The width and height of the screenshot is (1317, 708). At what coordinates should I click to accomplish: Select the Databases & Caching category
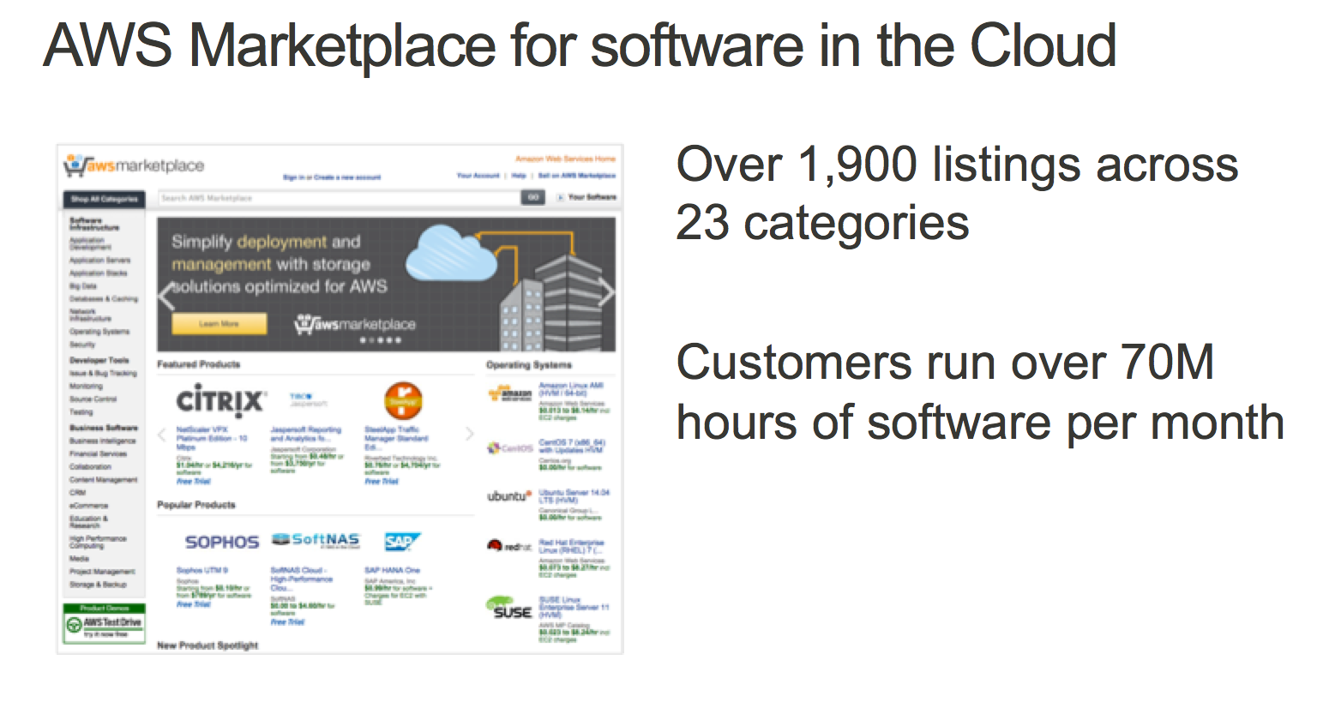coord(104,298)
